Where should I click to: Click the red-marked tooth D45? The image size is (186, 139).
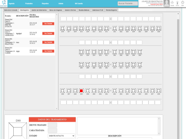[x=82, y=91]
